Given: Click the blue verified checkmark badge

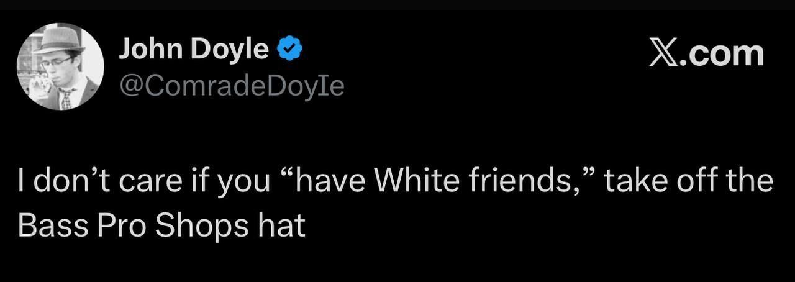Looking at the screenshot, I should point(289,50).
